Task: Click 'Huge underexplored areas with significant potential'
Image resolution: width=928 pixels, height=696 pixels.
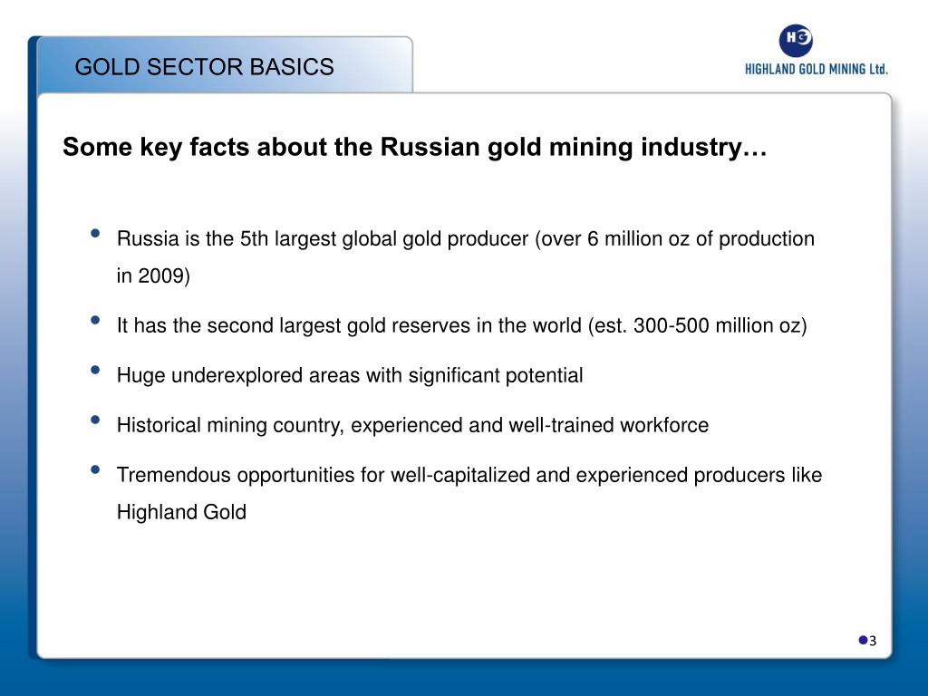Action: pyautogui.click(x=350, y=375)
